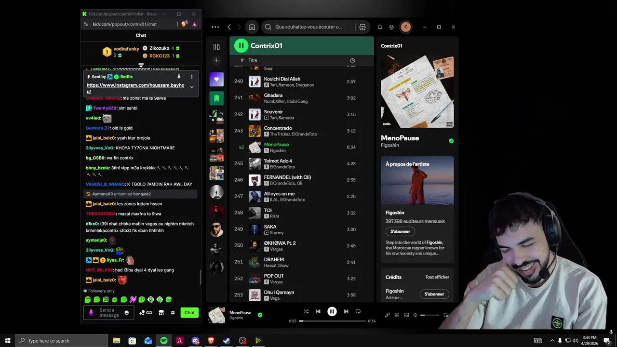Image resolution: width=617 pixels, height=347 pixels.
Task: Click the green Chat send button
Action: (189, 313)
